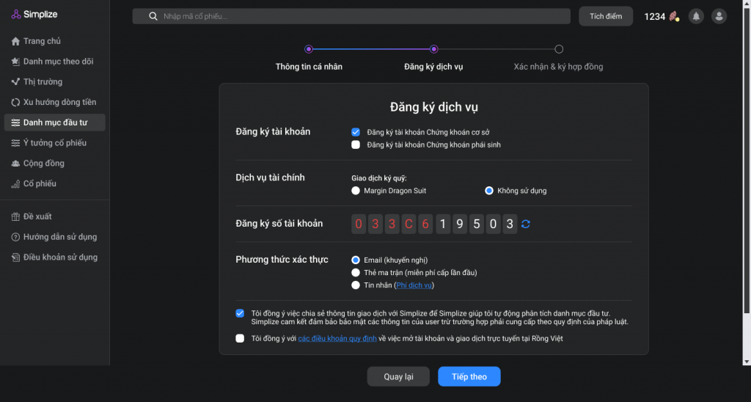The width and height of the screenshot is (751, 402).
Task: Click the Thông tin cá nhân step marker
Action: click(309, 49)
